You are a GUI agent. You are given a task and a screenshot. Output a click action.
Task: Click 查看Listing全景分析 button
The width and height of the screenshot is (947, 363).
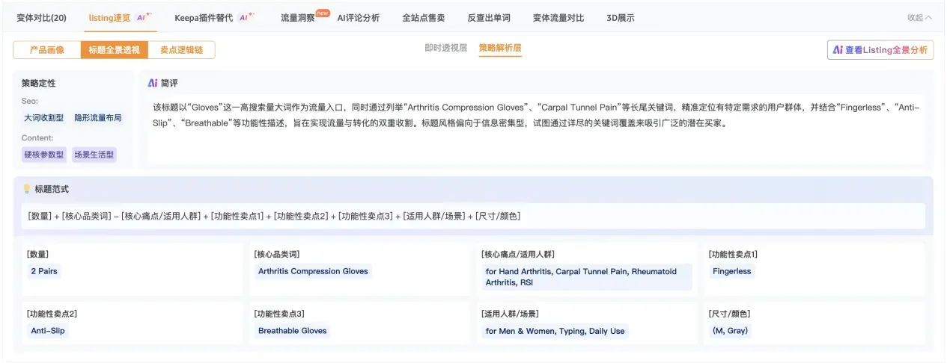click(x=880, y=50)
